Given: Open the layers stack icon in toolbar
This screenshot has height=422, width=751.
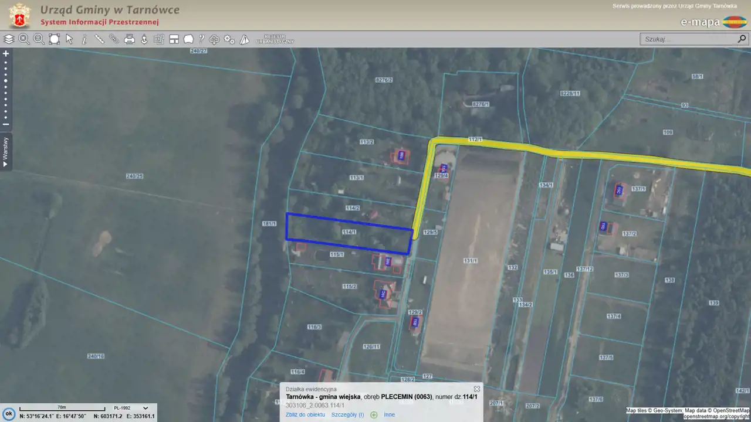Looking at the screenshot, I should click(9, 39).
